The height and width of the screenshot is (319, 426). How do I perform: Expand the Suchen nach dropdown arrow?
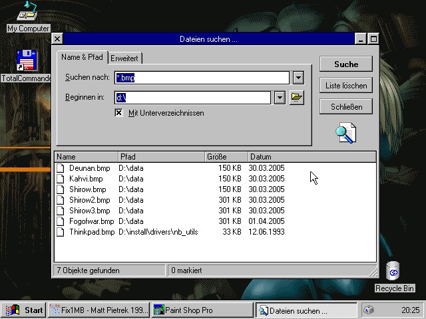(298, 78)
